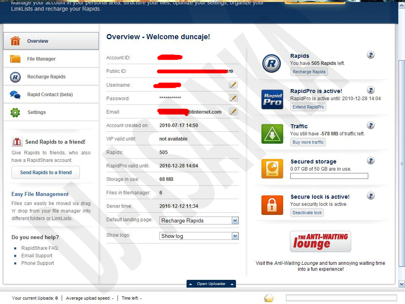Click the Anti-Waiting Lounge banner
Image resolution: width=405 pixels, height=304 pixels.
click(320, 241)
